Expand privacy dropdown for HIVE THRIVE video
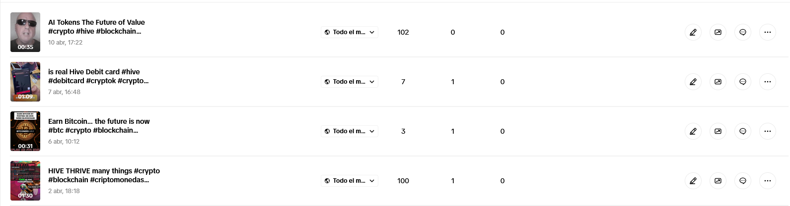The image size is (790, 206). coord(350,181)
